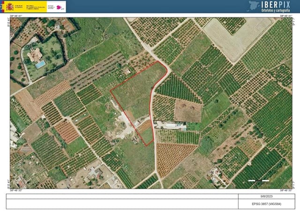Click the blue swimming pool on the orthophoto

point(40,64)
